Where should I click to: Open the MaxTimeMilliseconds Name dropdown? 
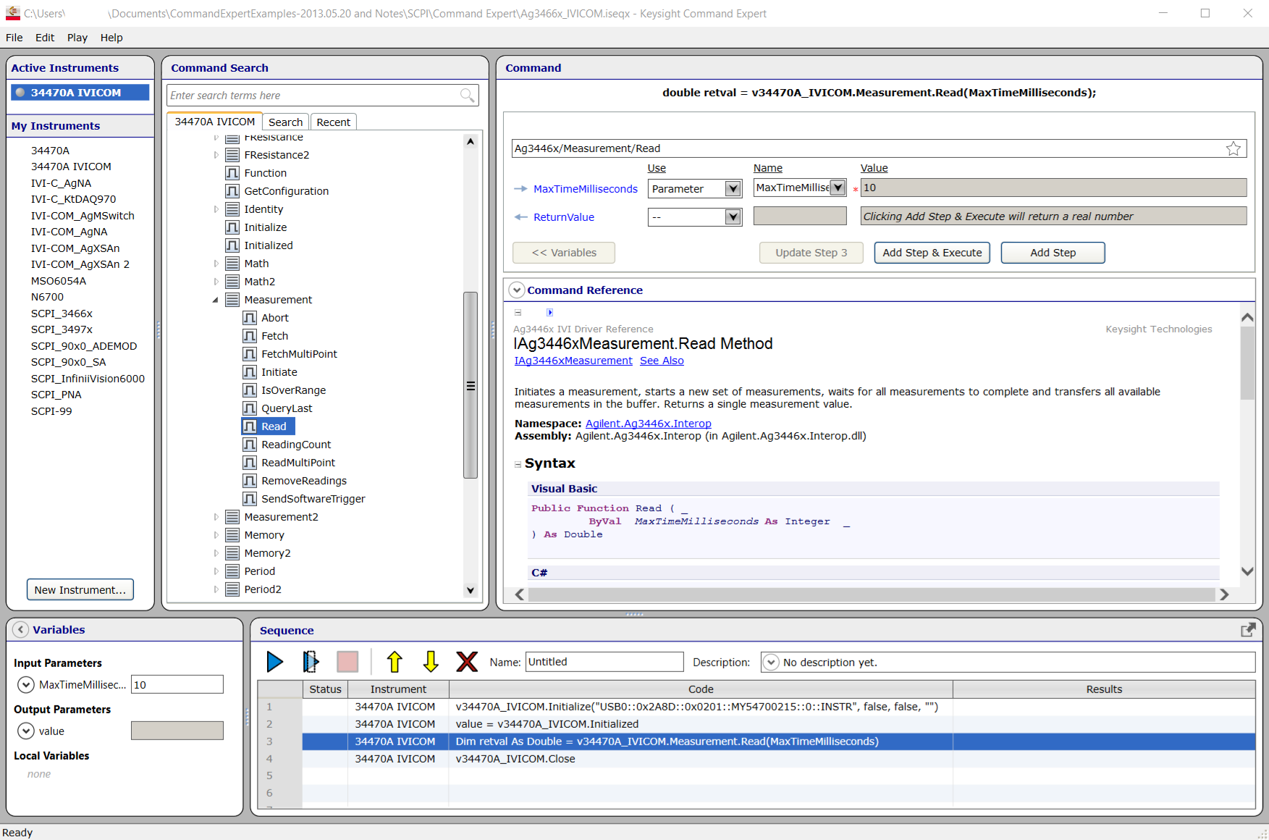point(838,188)
